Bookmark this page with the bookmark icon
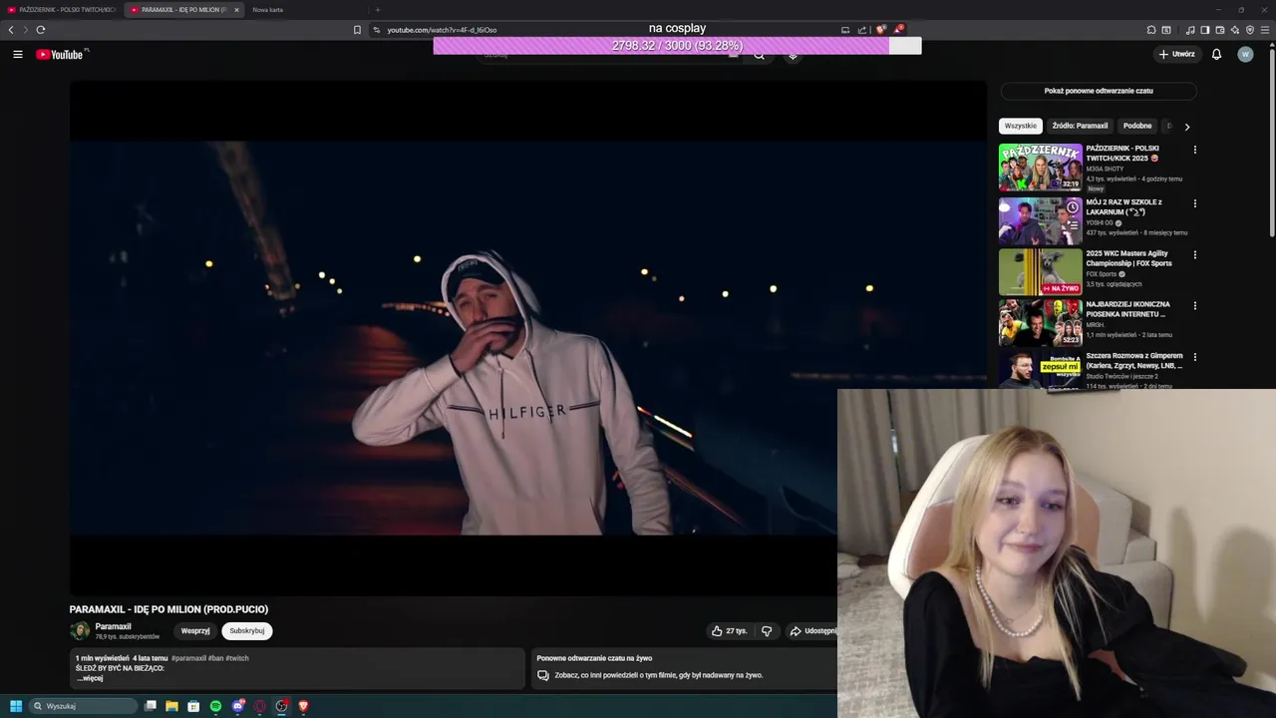1276x718 pixels. (357, 30)
